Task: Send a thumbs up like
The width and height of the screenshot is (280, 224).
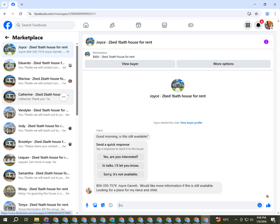Action: pos(268,205)
